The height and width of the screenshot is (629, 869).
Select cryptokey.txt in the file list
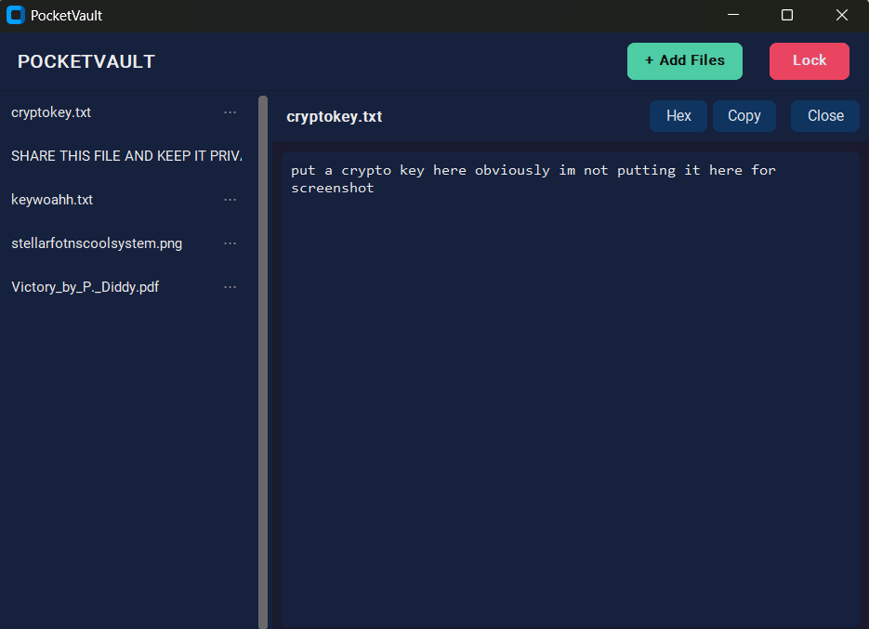tap(51, 112)
